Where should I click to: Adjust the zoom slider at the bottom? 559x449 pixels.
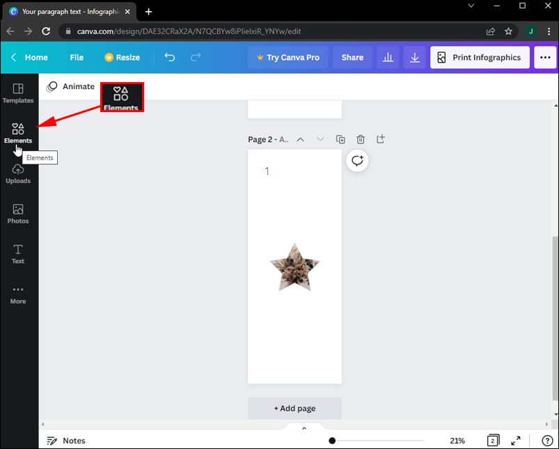point(332,440)
